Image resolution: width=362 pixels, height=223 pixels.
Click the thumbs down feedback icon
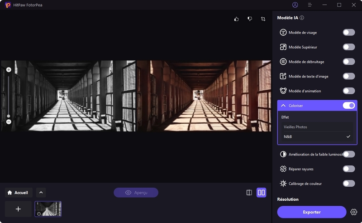[249, 19]
